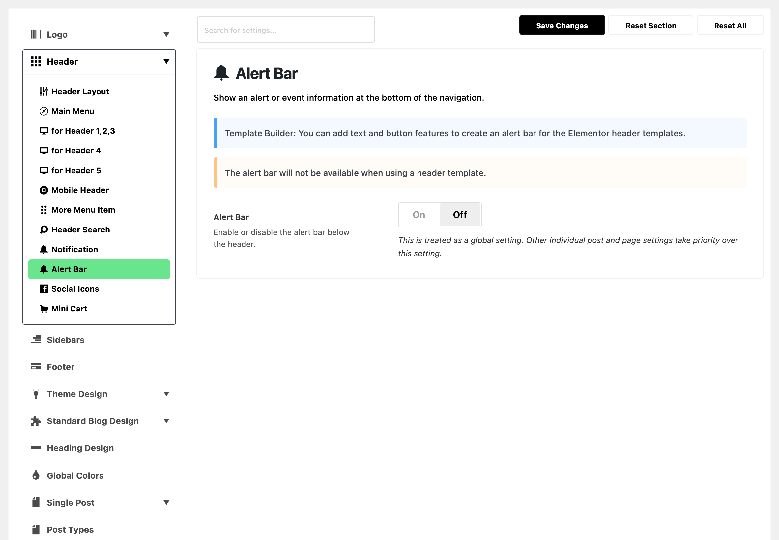This screenshot has height=540, width=779.
Task: Click the cart icon for Mini Cart
Action: pos(44,309)
